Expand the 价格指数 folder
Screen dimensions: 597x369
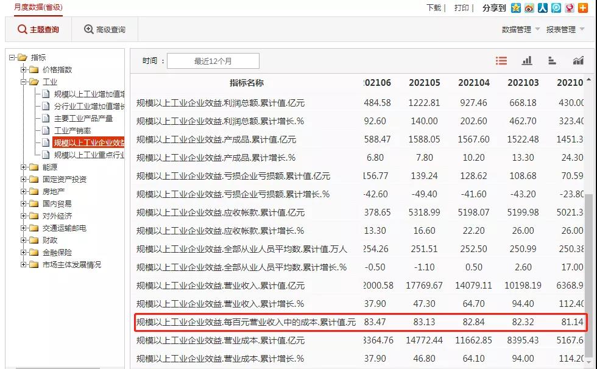24,69
